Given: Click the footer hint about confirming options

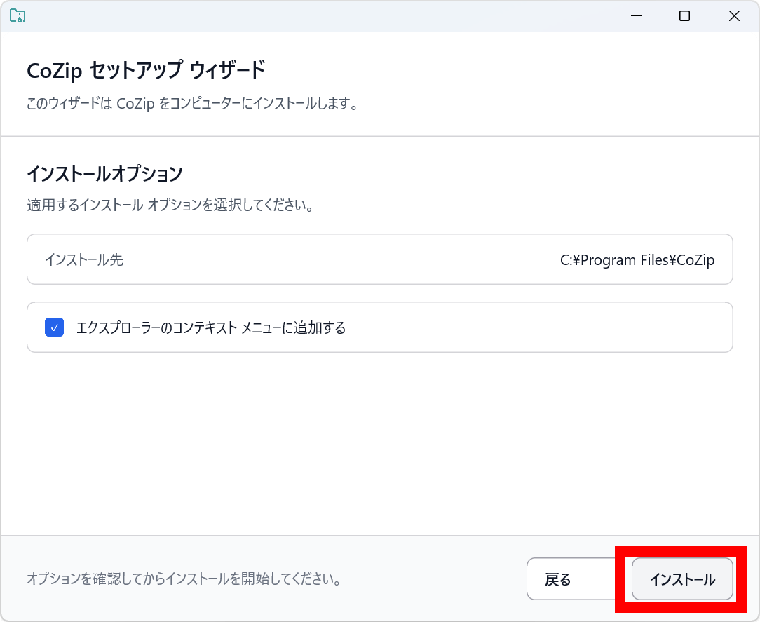Looking at the screenshot, I should coord(184,580).
